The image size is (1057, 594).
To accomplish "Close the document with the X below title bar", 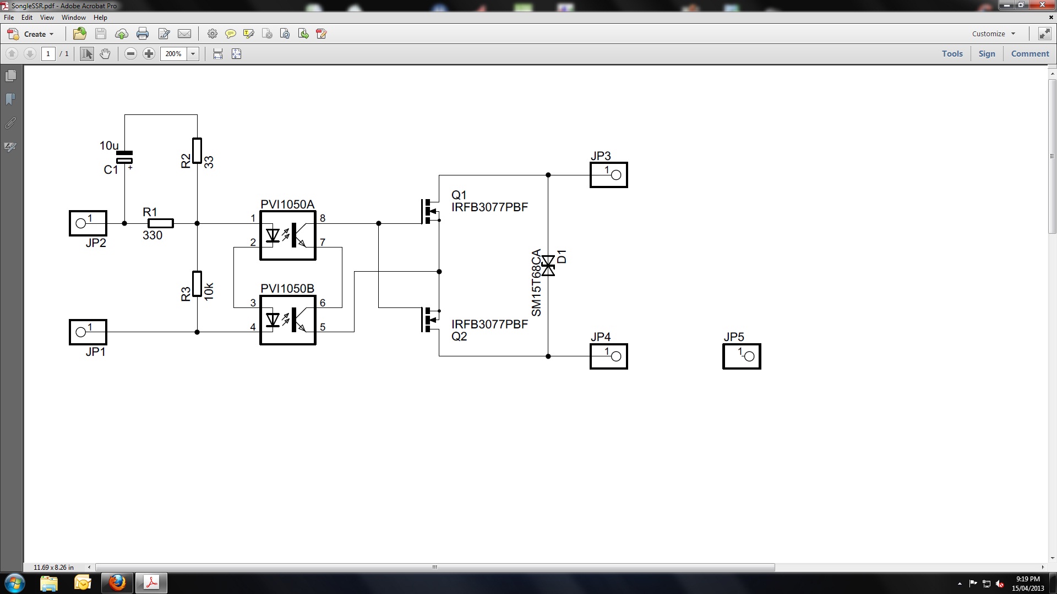I will tap(1051, 18).
